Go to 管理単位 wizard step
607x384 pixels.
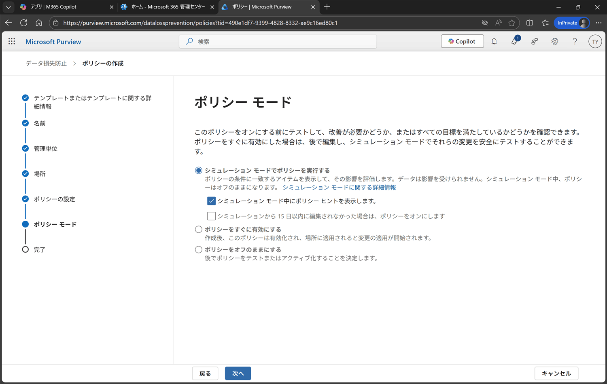pyautogui.click(x=45, y=149)
